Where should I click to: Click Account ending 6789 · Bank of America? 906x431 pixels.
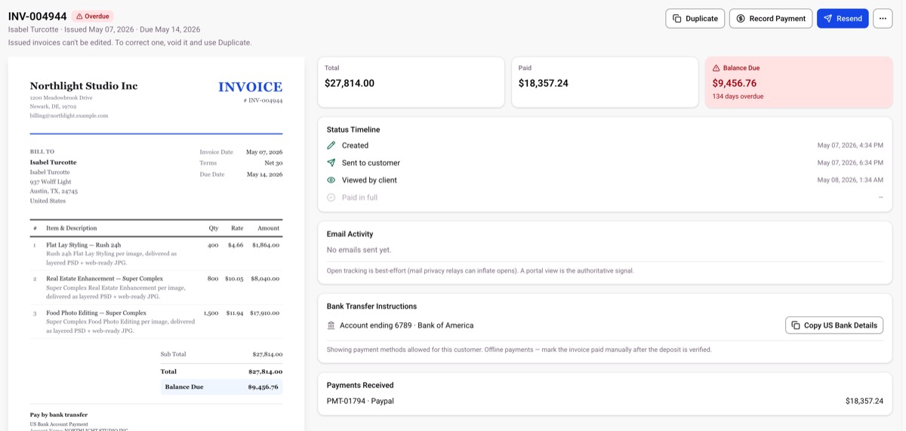point(406,325)
